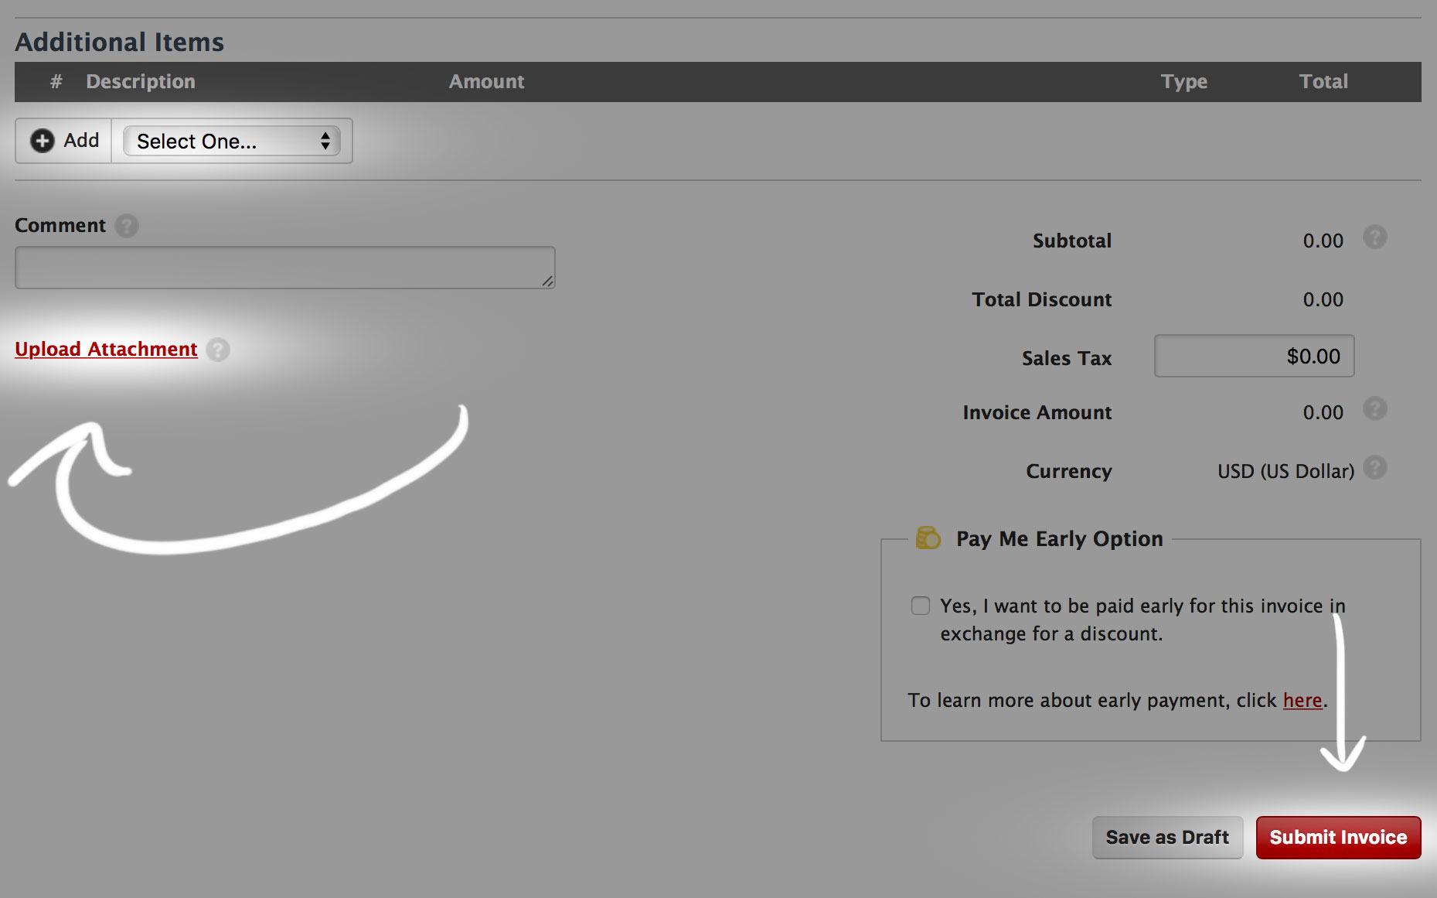Click the Amount column header
The image size is (1437, 898).
point(487,81)
